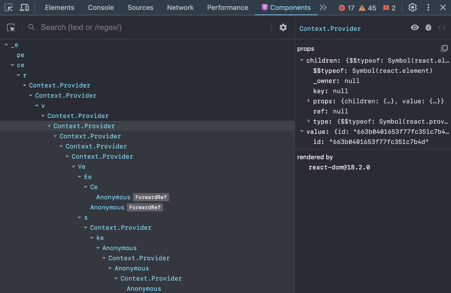Expand the nested props entry
451x293 pixels.
tap(309, 100)
